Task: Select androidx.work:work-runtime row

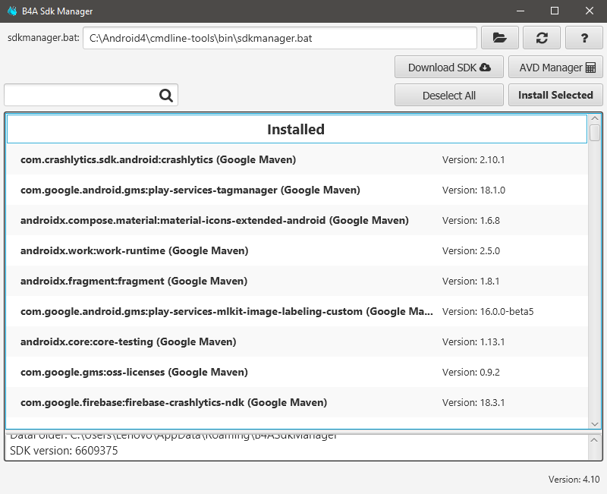Action: [297, 250]
